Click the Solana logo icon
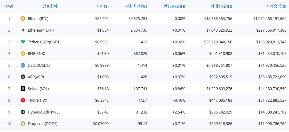289x132 pixels. [x=23, y=89]
